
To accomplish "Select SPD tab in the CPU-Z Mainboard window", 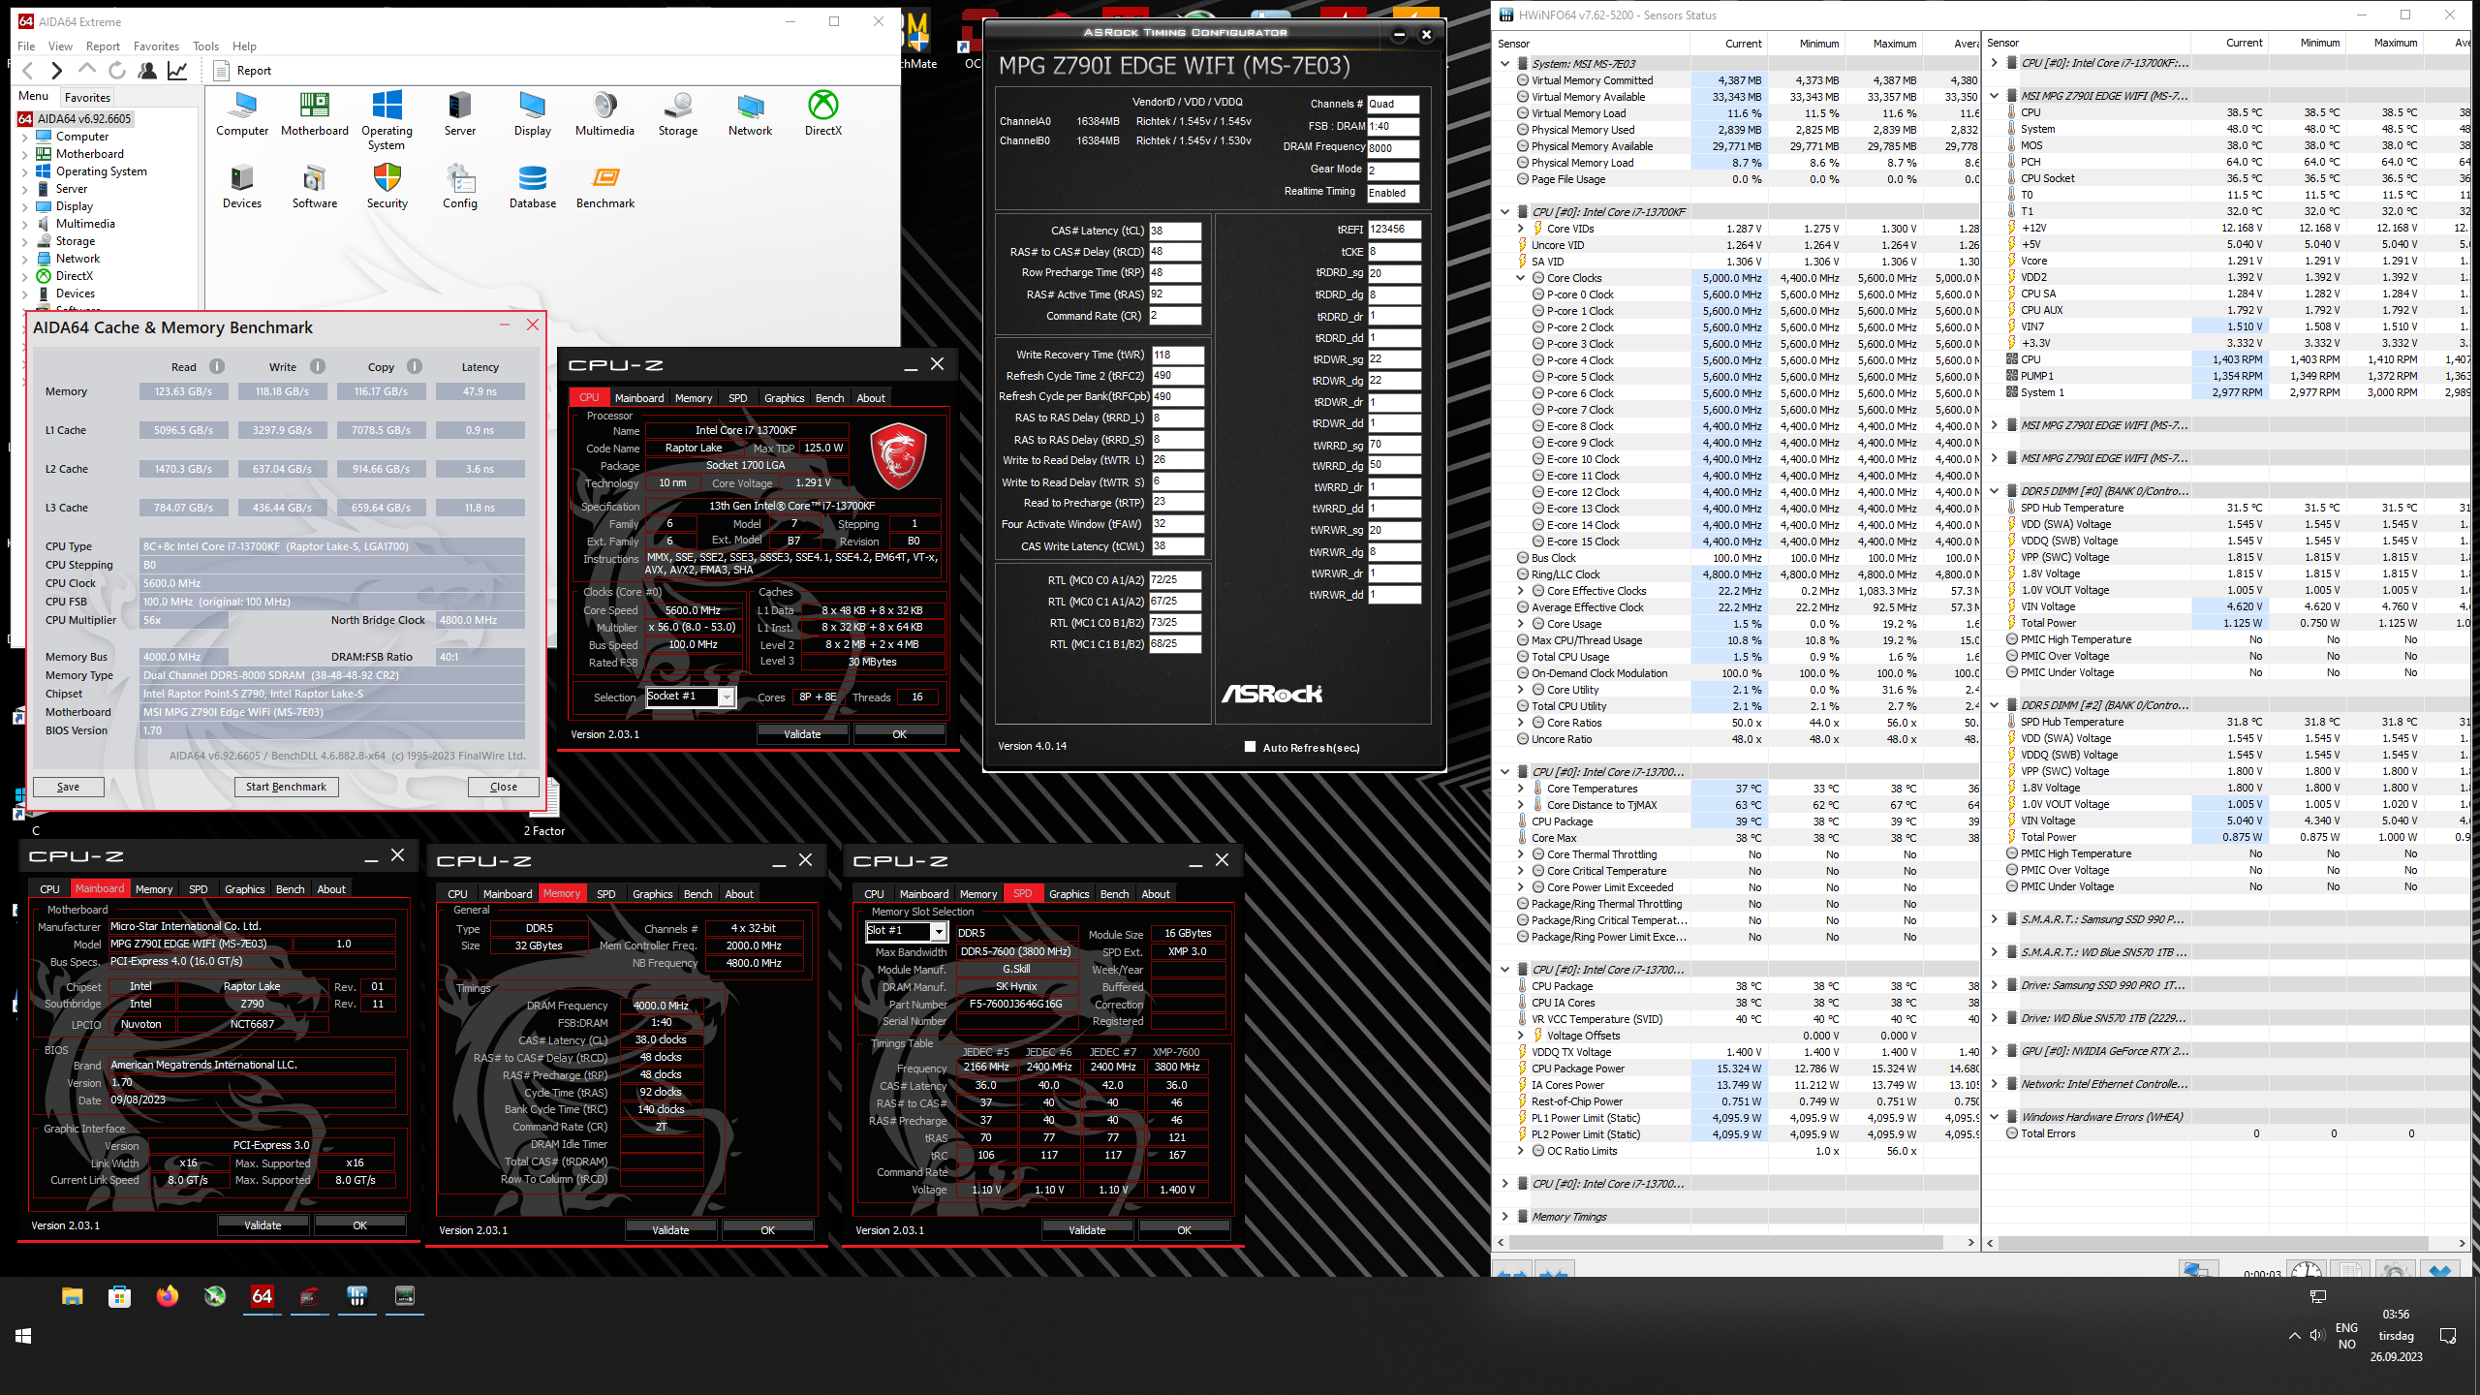I will coord(198,889).
